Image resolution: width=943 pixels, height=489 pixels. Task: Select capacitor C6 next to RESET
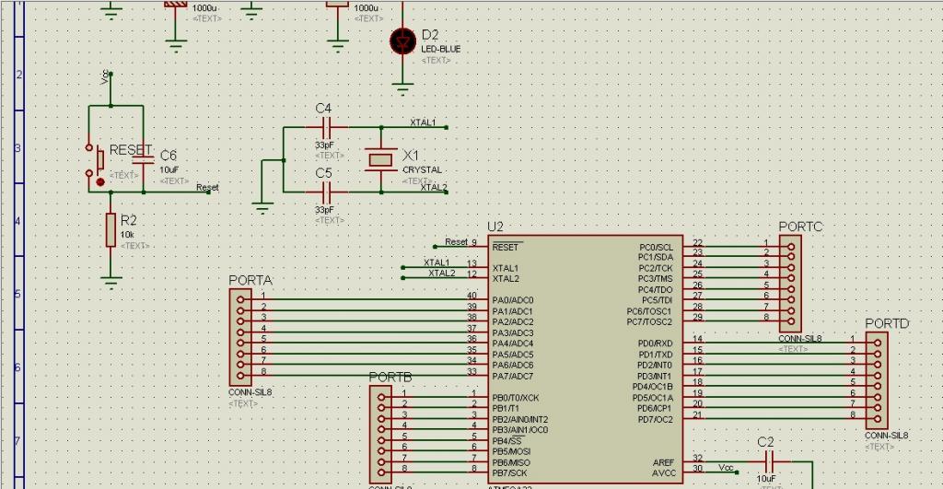pyautogui.click(x=143, y=159)
